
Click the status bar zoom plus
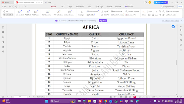177,97
